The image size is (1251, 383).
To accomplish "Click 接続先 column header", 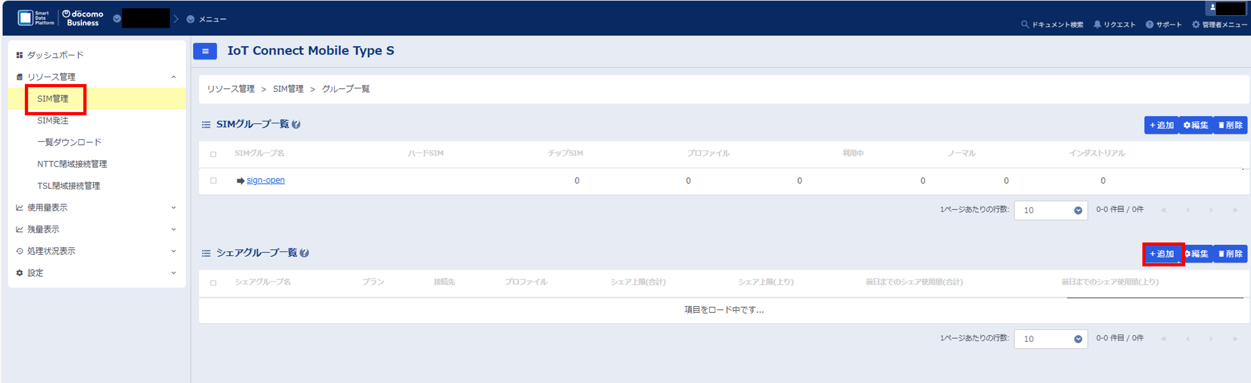I will pyautogui.click(x=444, y=282).
